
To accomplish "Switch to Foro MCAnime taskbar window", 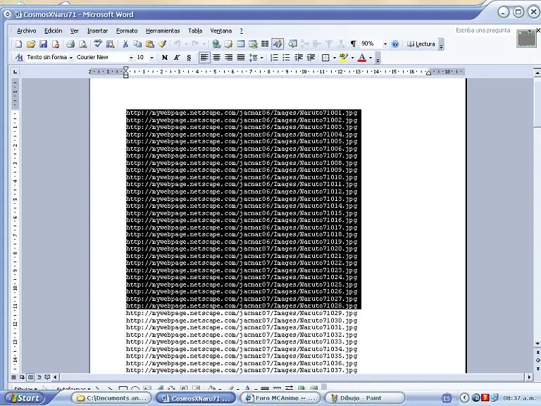I will click(280, 398).
